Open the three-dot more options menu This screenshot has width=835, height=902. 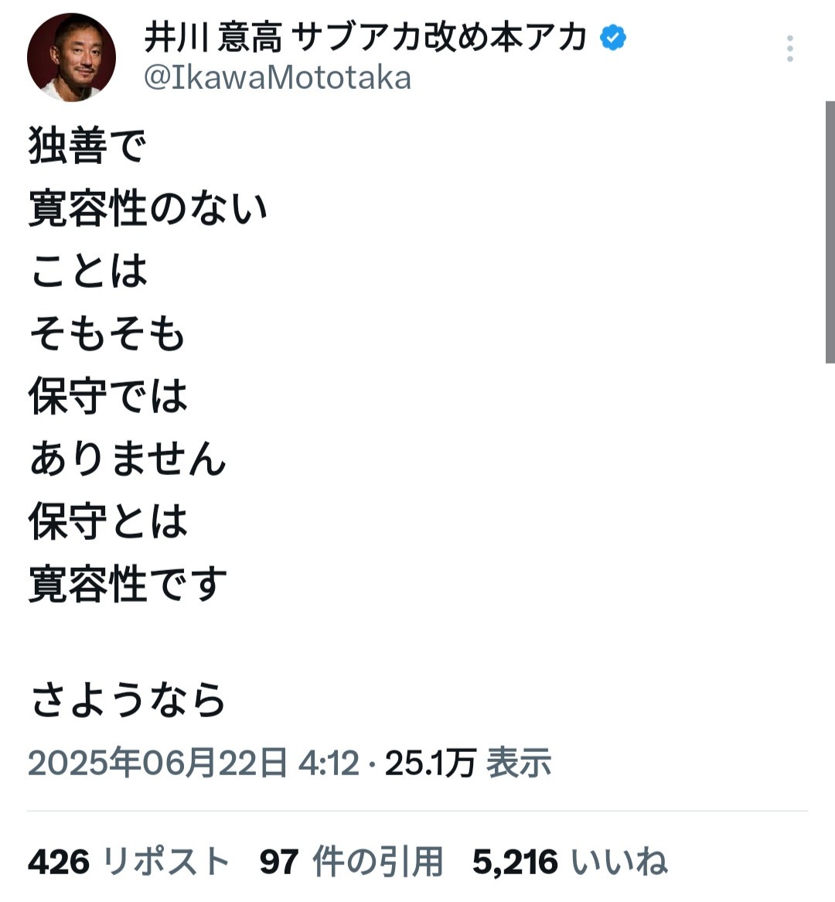(x=789, y=49)
